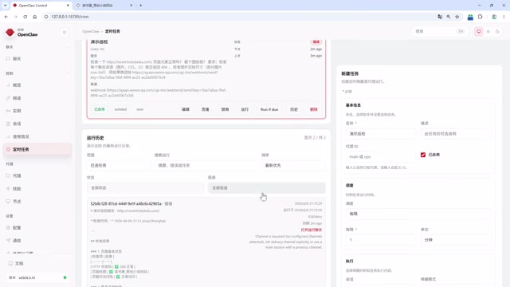Open the 单位 分钟 unit dropdown
The height and width of the screenshot is (287, 510).
pos(456,240)
